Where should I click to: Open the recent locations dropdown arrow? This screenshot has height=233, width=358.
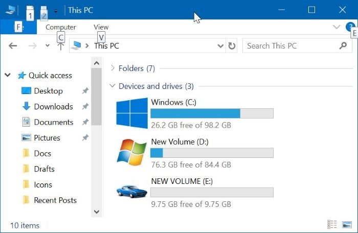coord(47,45)
